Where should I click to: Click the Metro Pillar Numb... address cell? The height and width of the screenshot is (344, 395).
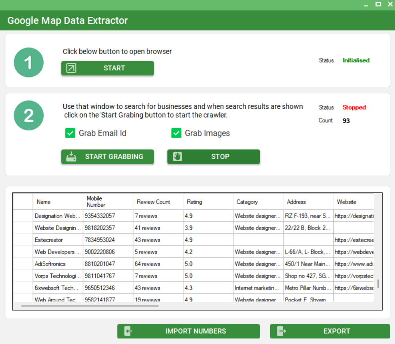pyautogui.click(x=308, y=288)
